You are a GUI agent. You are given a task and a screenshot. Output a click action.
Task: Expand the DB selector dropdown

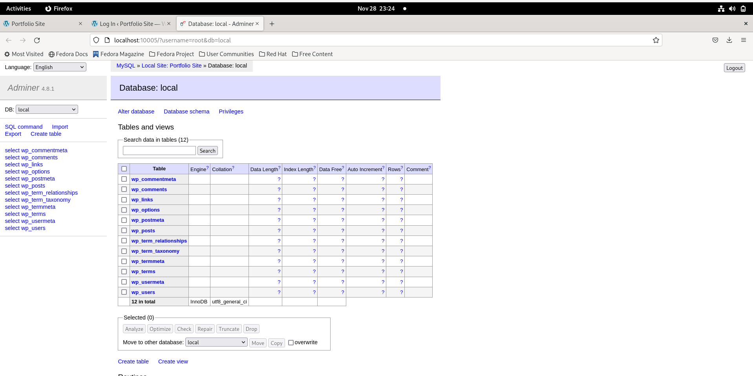tap(47, 110)
